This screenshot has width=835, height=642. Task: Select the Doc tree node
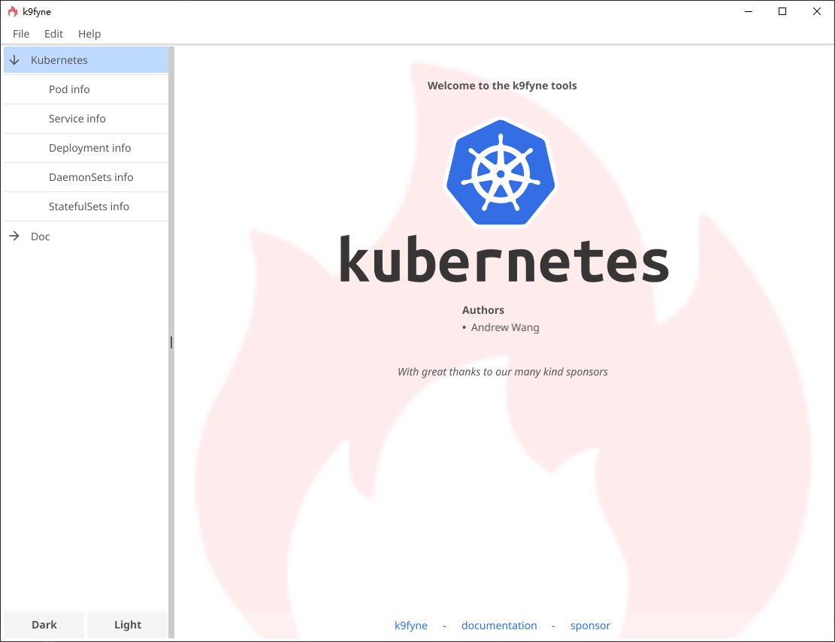[x=86, y=237]
